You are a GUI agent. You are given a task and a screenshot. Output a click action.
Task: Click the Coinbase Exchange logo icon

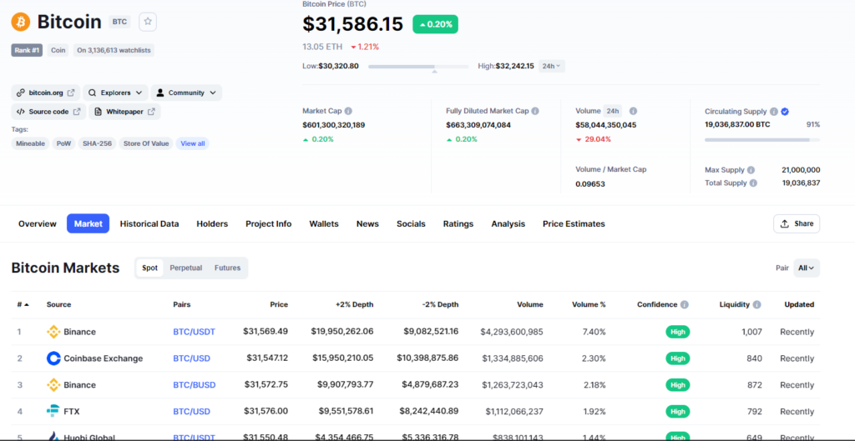point(53,358)
